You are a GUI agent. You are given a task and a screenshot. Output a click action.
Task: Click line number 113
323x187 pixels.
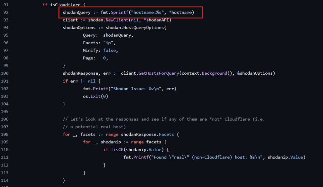click(5, 173)
